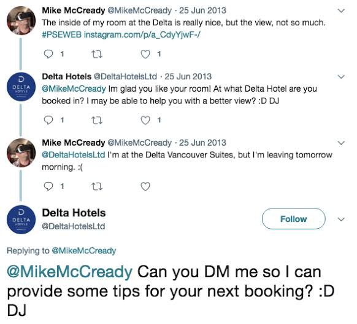Open the chevron menu on Mike's Vancouver Suites tweet
Viewport: 357px width, 324px height.
point(341,143)
